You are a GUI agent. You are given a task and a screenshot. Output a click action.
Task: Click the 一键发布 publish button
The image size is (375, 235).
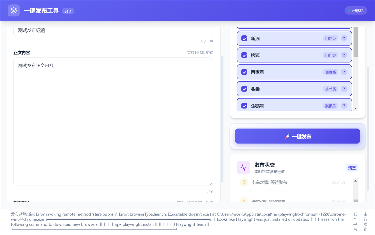297,136
